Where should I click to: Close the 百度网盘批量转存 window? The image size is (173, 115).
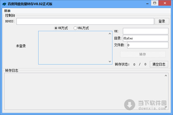165,3
